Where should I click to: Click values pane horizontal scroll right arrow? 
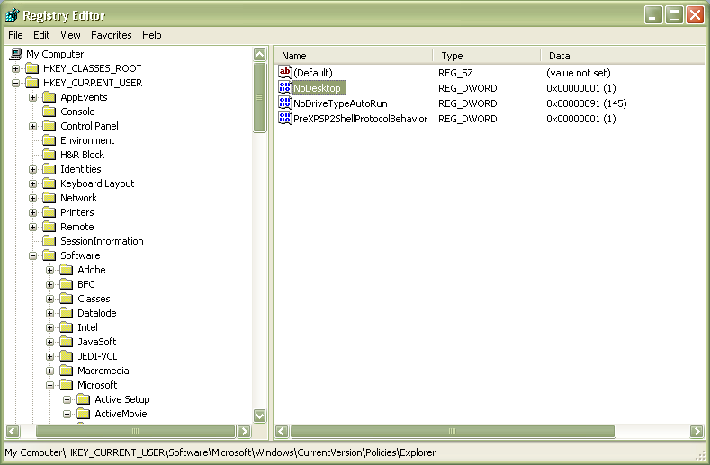click(697, 431)
